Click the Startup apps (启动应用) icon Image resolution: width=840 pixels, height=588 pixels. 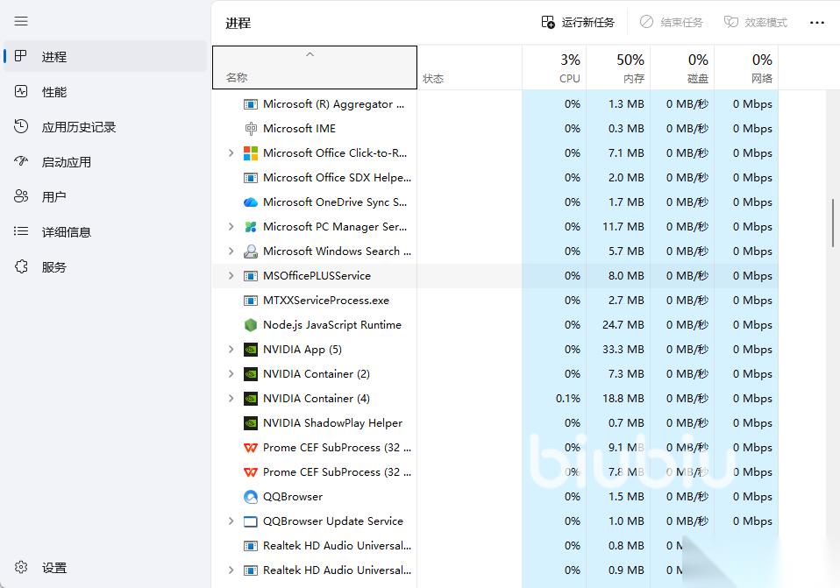pos(21,161)
